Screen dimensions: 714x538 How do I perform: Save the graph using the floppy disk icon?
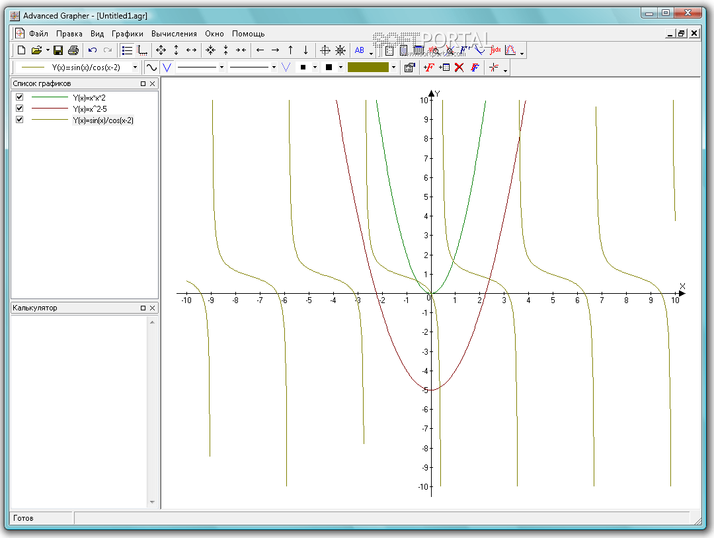point(58,50)
